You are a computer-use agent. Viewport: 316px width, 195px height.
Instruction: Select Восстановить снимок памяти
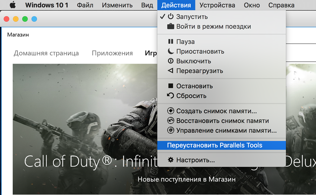222,121
